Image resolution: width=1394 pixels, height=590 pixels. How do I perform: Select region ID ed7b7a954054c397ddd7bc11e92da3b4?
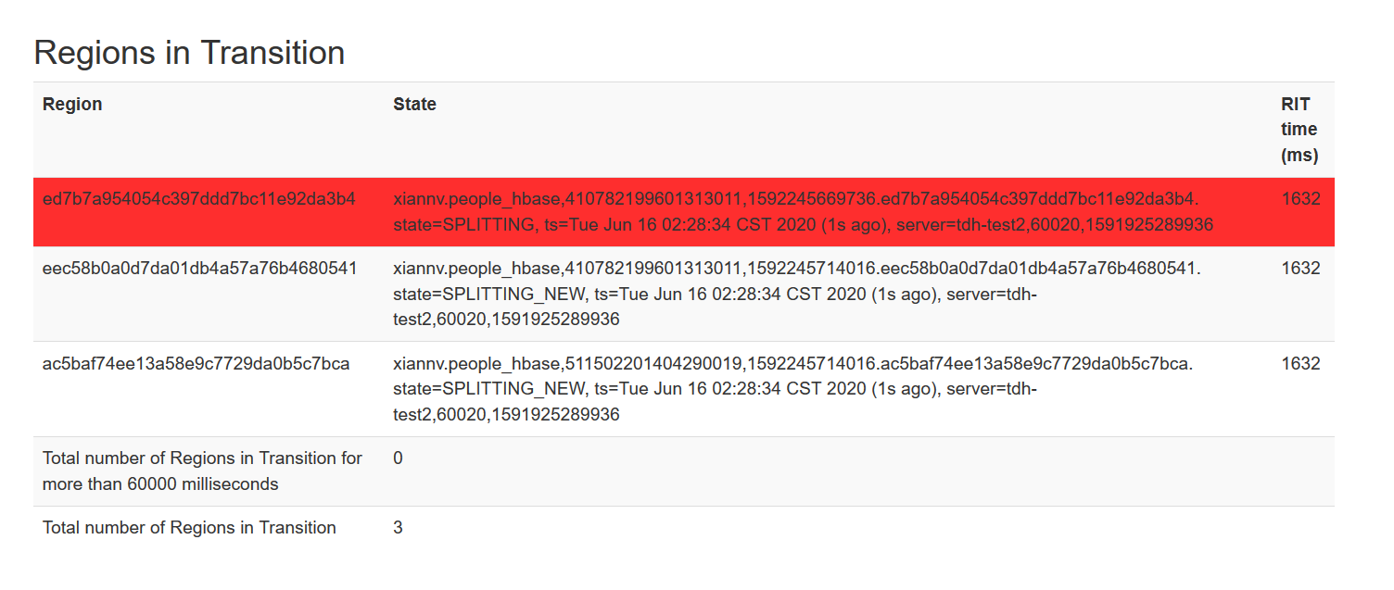pyautogui.click(x=199, y=198)
